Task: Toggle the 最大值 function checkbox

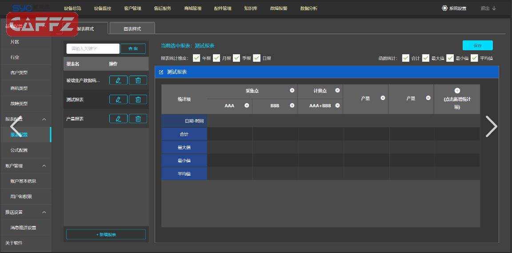Action: click(426, 58)
